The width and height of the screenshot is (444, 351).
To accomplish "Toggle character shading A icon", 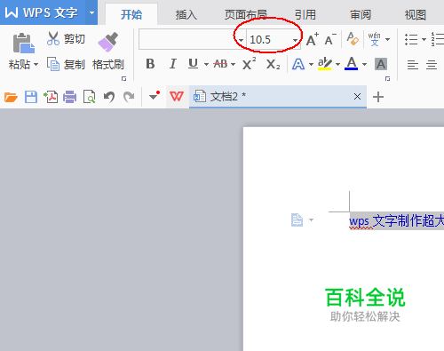I will coord(381,64).
